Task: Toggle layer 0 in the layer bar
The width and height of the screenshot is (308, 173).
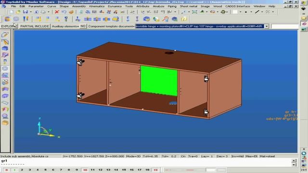Action: point(6,170)
